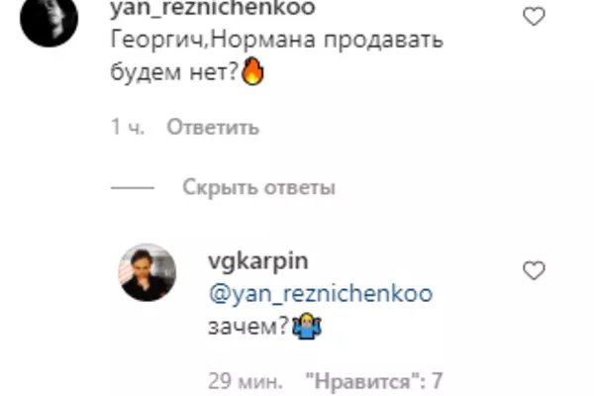Image resolution: width=594 pixels, height=396 pixels.
Task: View who liked via "Нравится": 7
Action: click(374, 381)
